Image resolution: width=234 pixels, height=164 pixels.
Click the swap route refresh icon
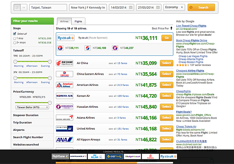(17, 7)
